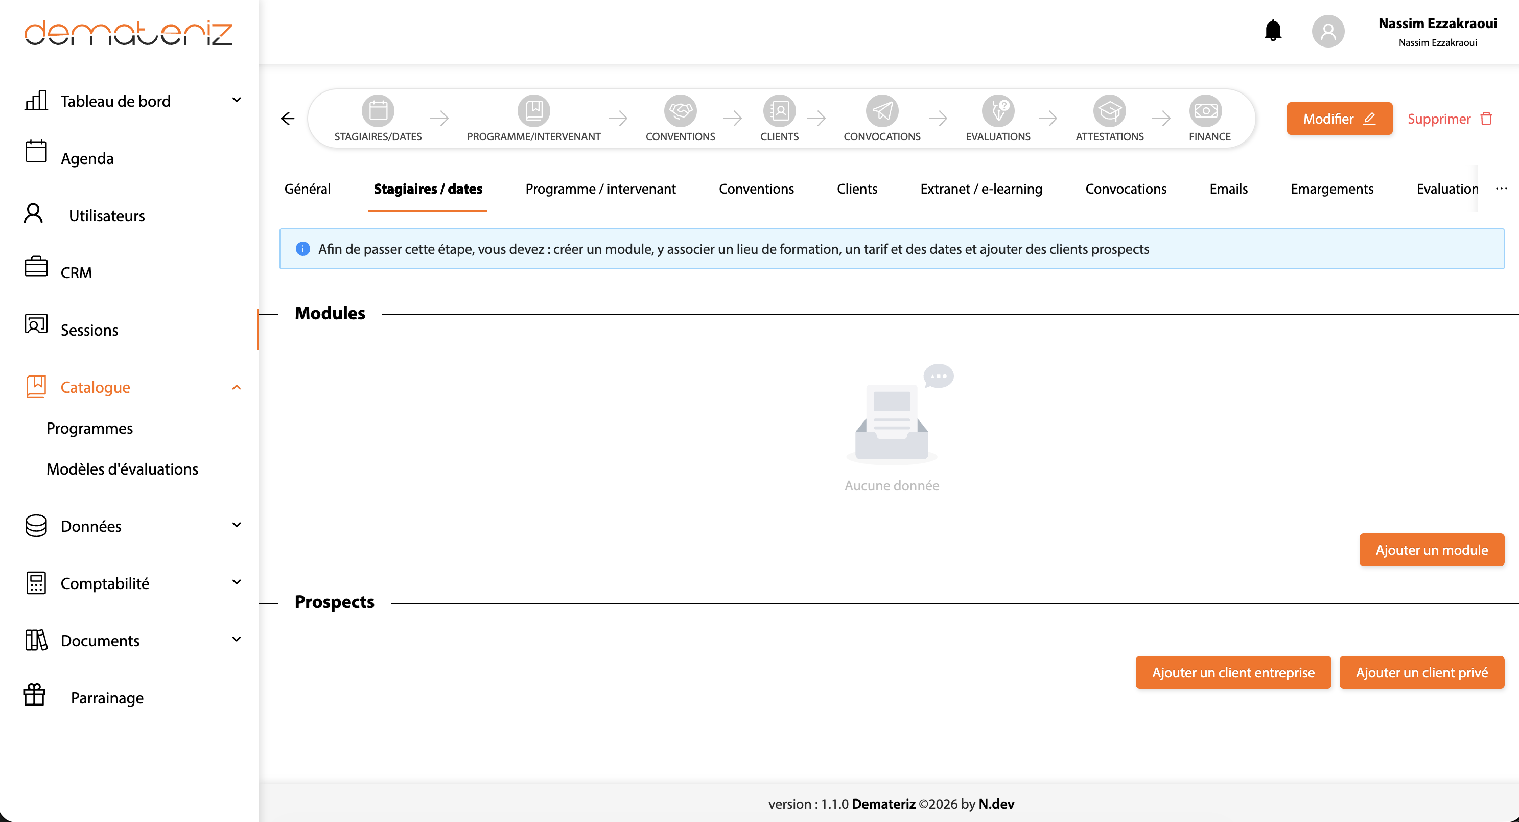
Task: Select the Attestations graduation-cap step icon
Action: pos(1110,110)
